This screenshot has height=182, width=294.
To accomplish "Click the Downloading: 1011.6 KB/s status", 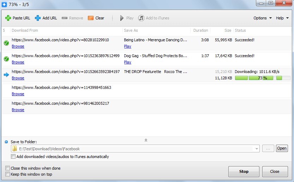I will (257, 72).
